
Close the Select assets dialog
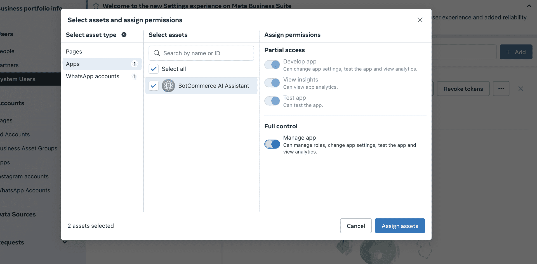(420, 20)
